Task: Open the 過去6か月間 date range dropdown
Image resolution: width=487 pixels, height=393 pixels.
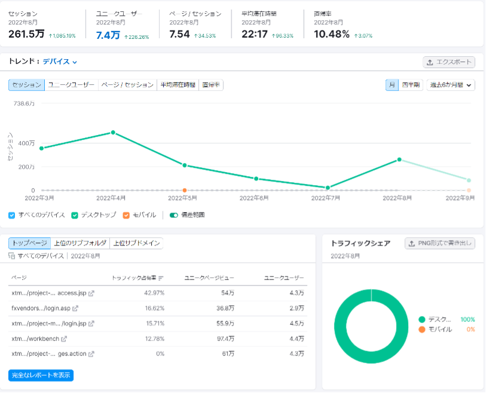Action: pyautogui.click(x=451, y=85)
